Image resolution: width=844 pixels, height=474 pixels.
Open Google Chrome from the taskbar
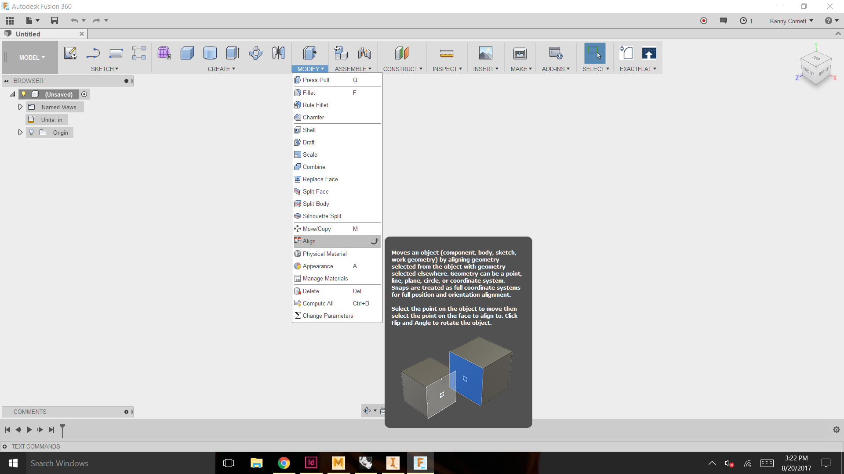click(284, 463)
